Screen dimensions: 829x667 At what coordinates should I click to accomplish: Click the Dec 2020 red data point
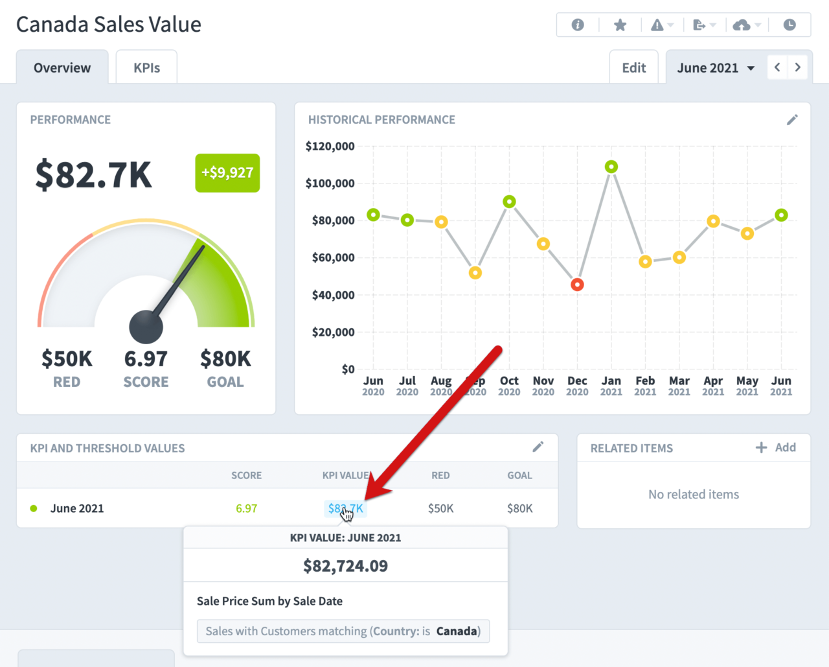coord(577,284)
